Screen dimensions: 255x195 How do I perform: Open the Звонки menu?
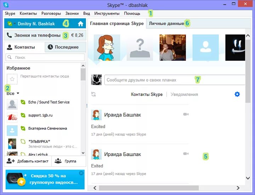(x=72, y=13)
